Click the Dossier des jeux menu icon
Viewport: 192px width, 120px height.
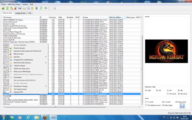(11, 48)
